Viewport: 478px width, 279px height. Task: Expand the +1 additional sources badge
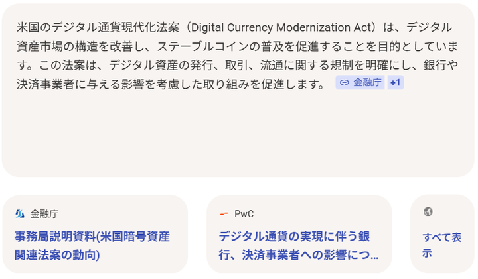(395, 83)
